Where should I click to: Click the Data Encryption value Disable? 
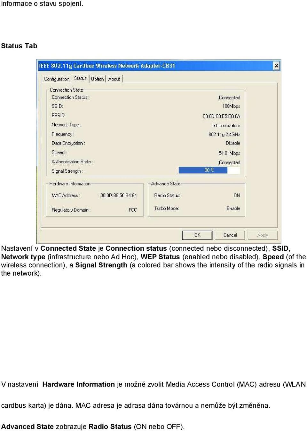(x=233, y=143)
